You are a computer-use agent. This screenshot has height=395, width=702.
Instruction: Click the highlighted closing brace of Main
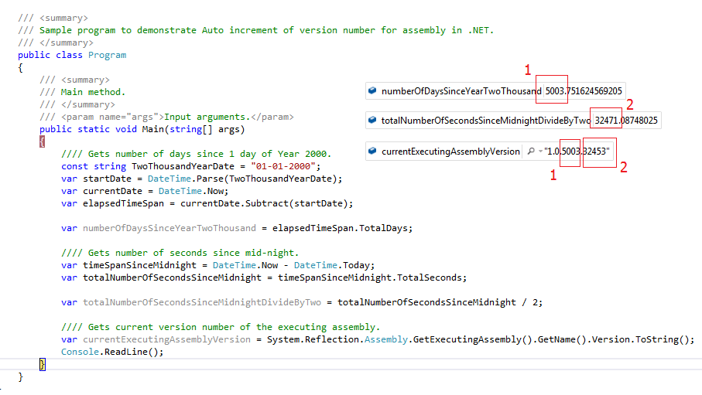[42, 365]
